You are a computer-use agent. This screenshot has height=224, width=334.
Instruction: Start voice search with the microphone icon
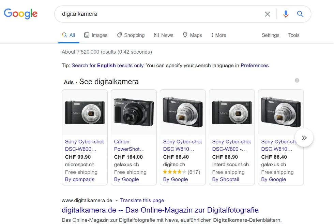coord(286,14)
